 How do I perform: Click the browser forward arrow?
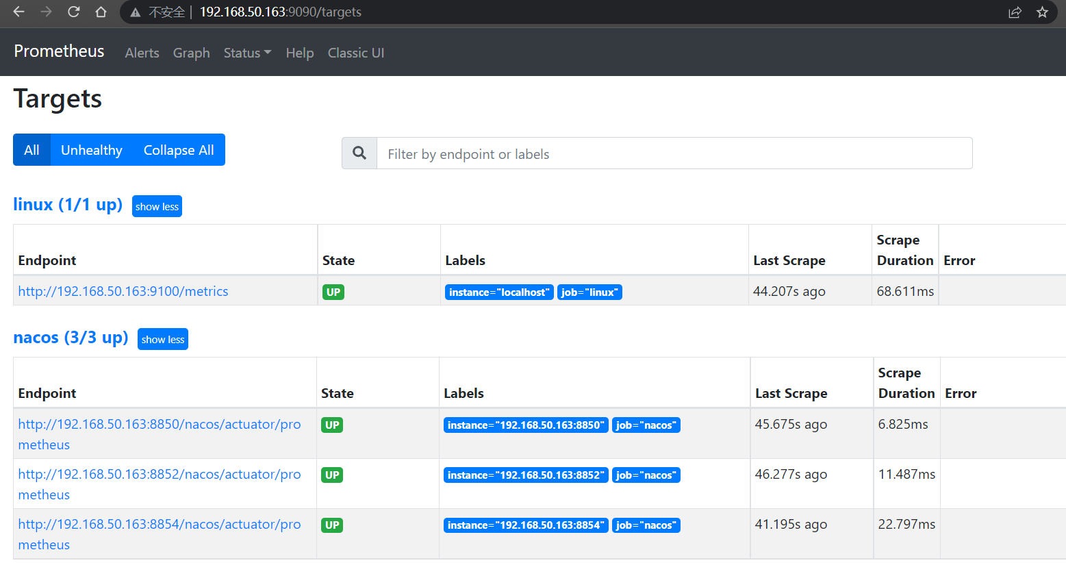click(x=46, y=12)
